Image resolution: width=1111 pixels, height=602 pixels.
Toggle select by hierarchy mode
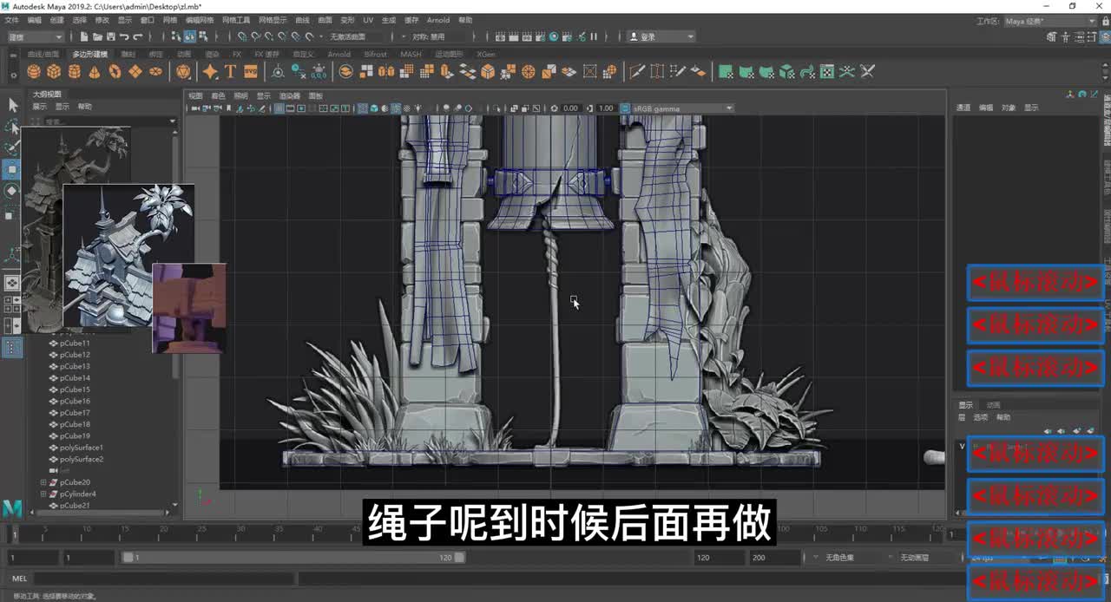click(175, 36)
